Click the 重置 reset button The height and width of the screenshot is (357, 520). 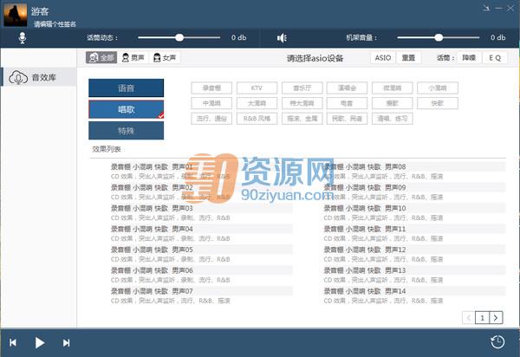coord(408,58)
